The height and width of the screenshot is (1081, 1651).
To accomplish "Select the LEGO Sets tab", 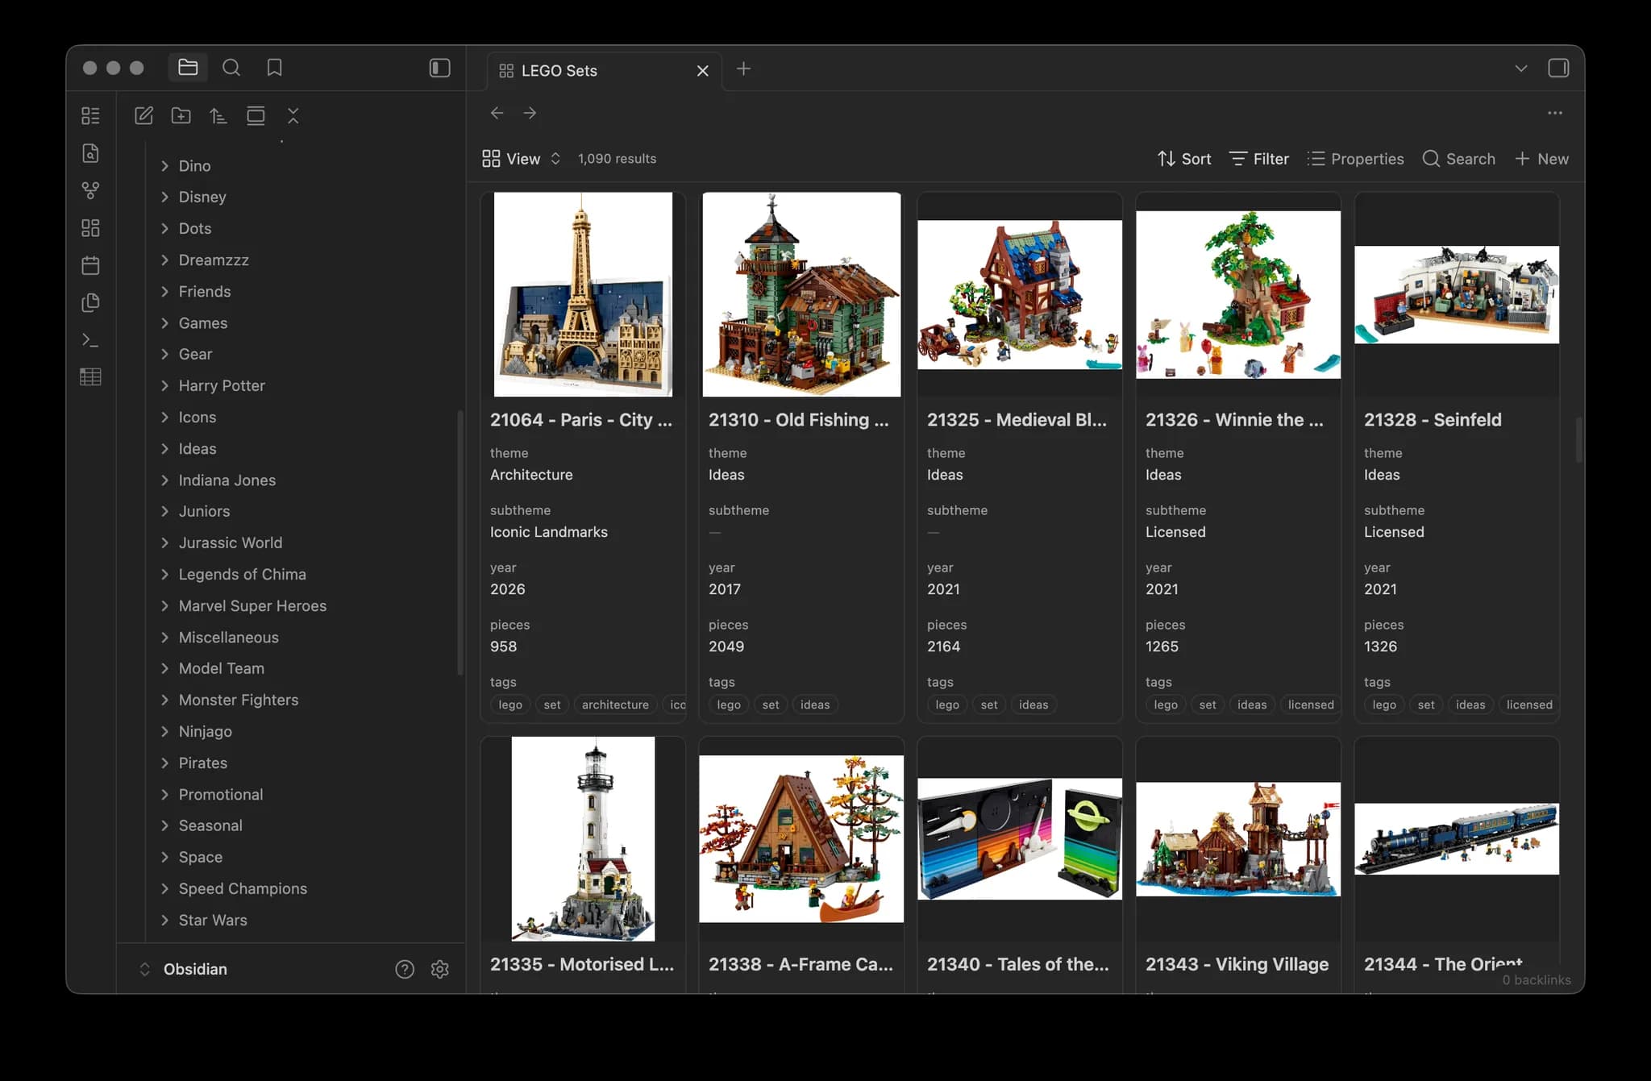I will point(605,71).
